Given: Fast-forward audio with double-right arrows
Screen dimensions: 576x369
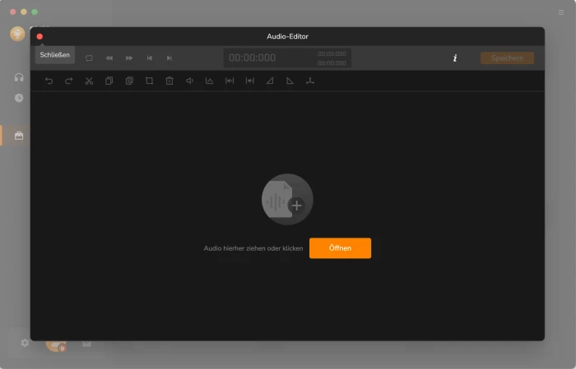Looking at the screenshot, I should tap(129, 58).
